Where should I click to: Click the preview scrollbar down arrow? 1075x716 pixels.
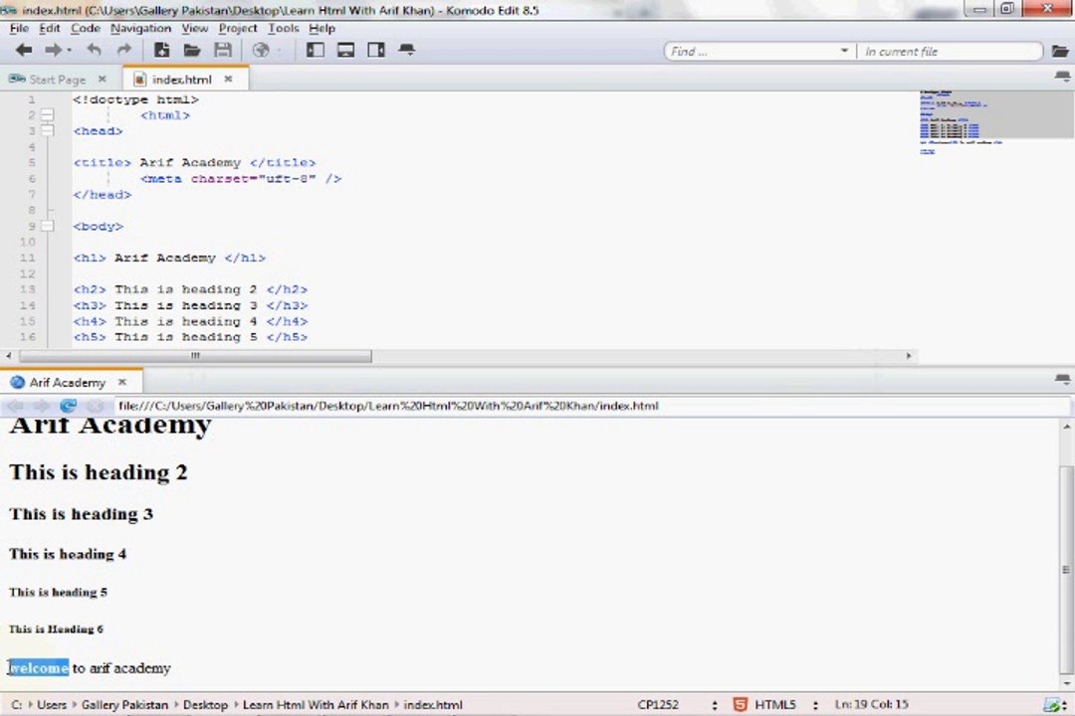[x=1066, y=683]
